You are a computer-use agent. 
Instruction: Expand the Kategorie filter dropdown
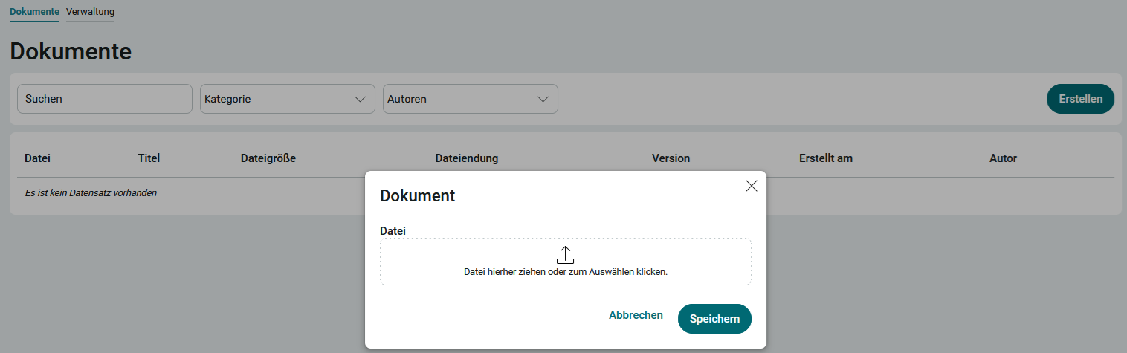pos(287,99)
